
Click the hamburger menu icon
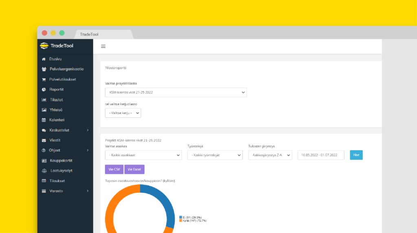(x=103, y=46)
